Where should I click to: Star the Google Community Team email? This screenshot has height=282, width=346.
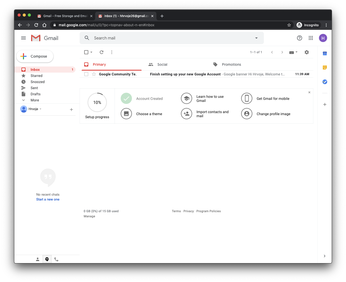pos(94,74)
